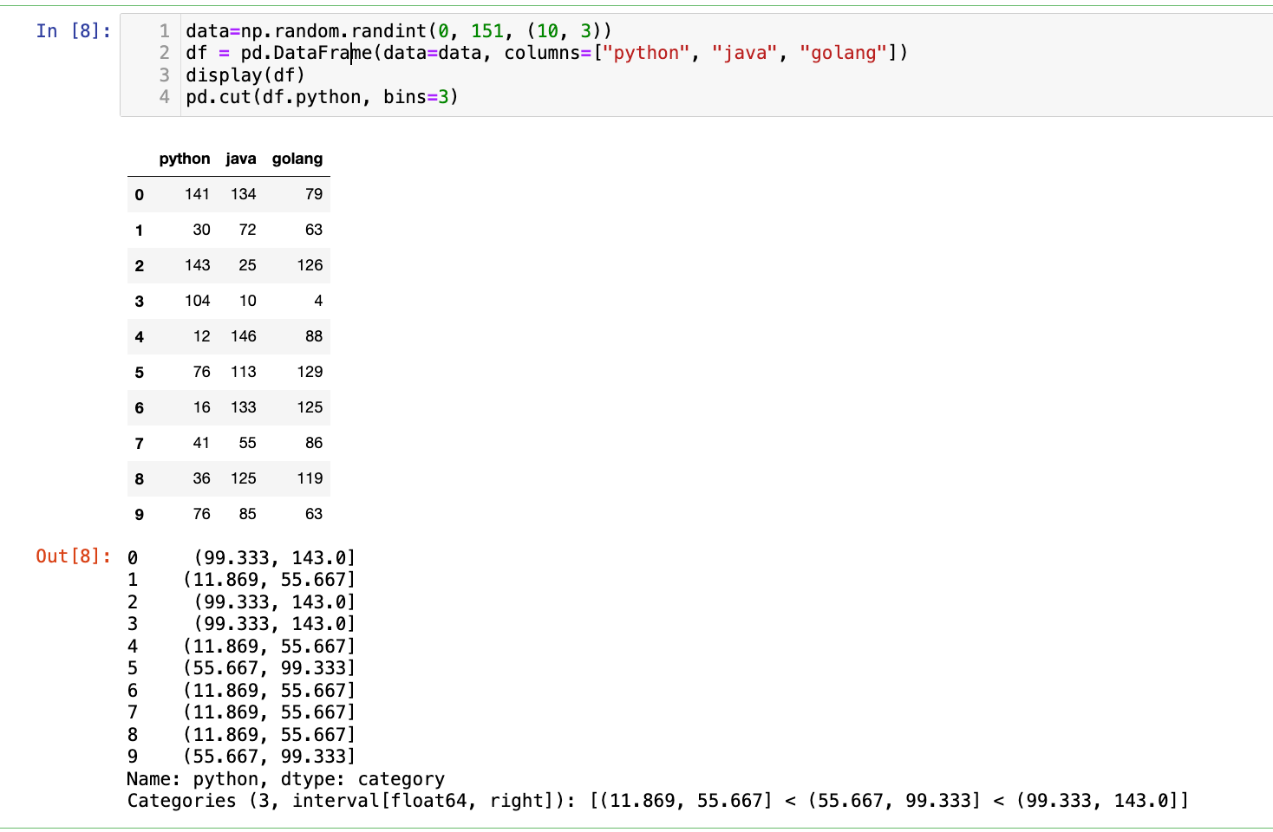Click the pd.cut bins=3 code line
The image size is (1273, 832).
321,97
